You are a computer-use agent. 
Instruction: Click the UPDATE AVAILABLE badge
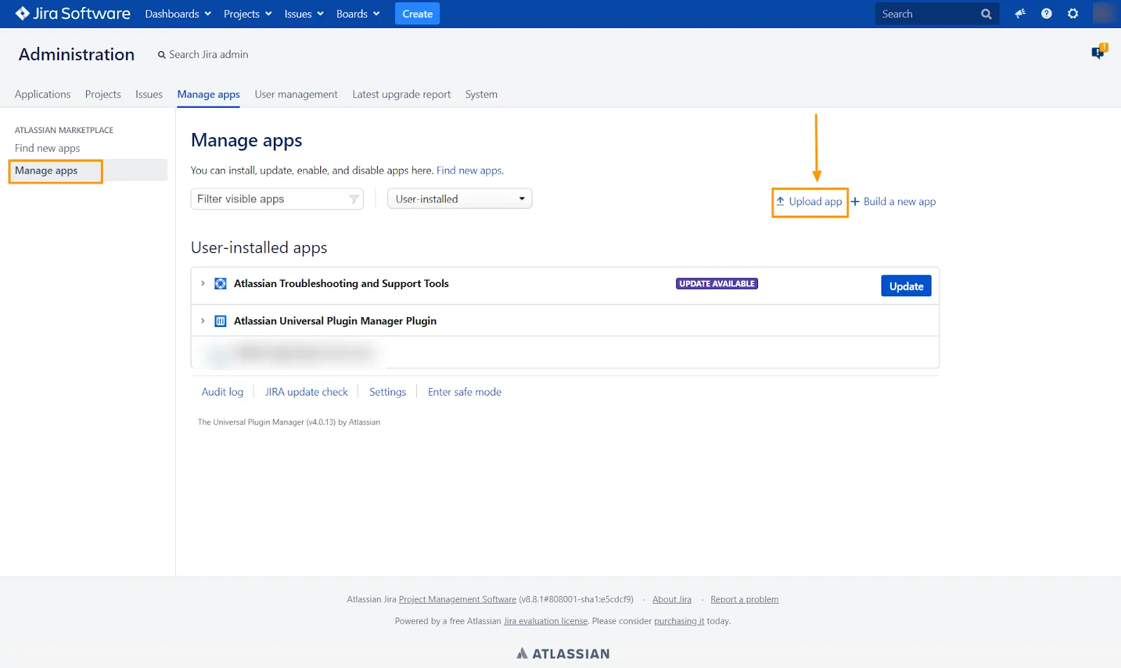pos(717,284)
